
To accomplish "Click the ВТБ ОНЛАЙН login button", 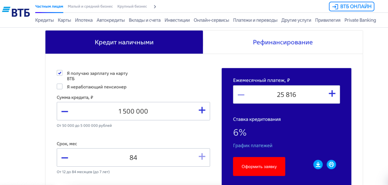I will coord(351,6).
